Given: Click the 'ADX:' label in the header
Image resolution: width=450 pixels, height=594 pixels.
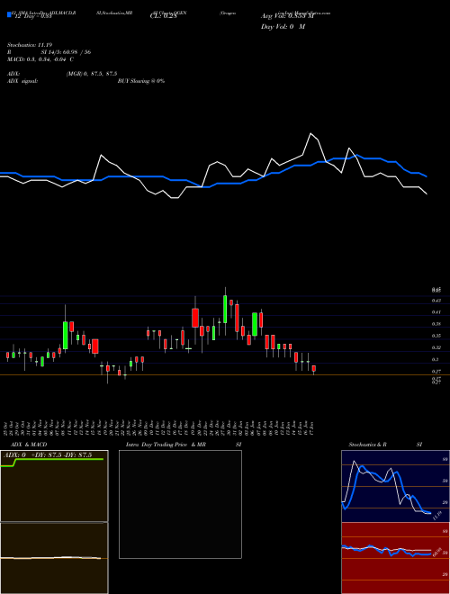Looking at the screenshot, I should pyautogui.click(x=13, y=74).
